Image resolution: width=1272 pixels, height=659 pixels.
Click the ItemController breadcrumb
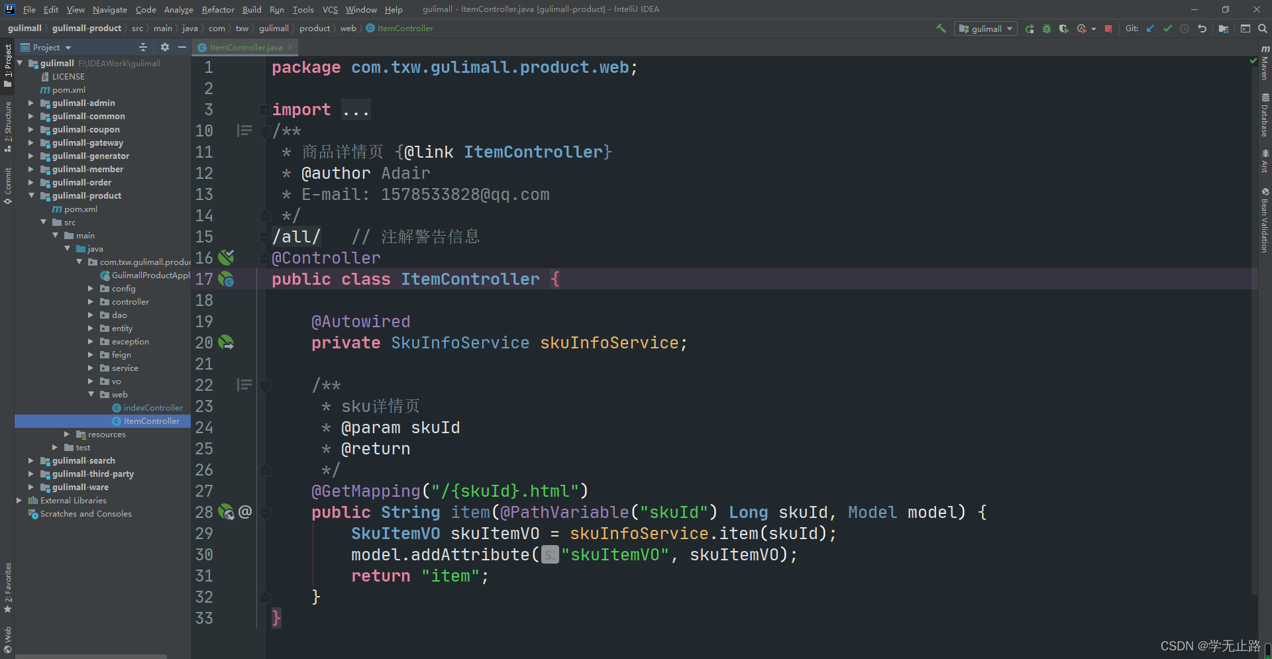tap(399, 28)
